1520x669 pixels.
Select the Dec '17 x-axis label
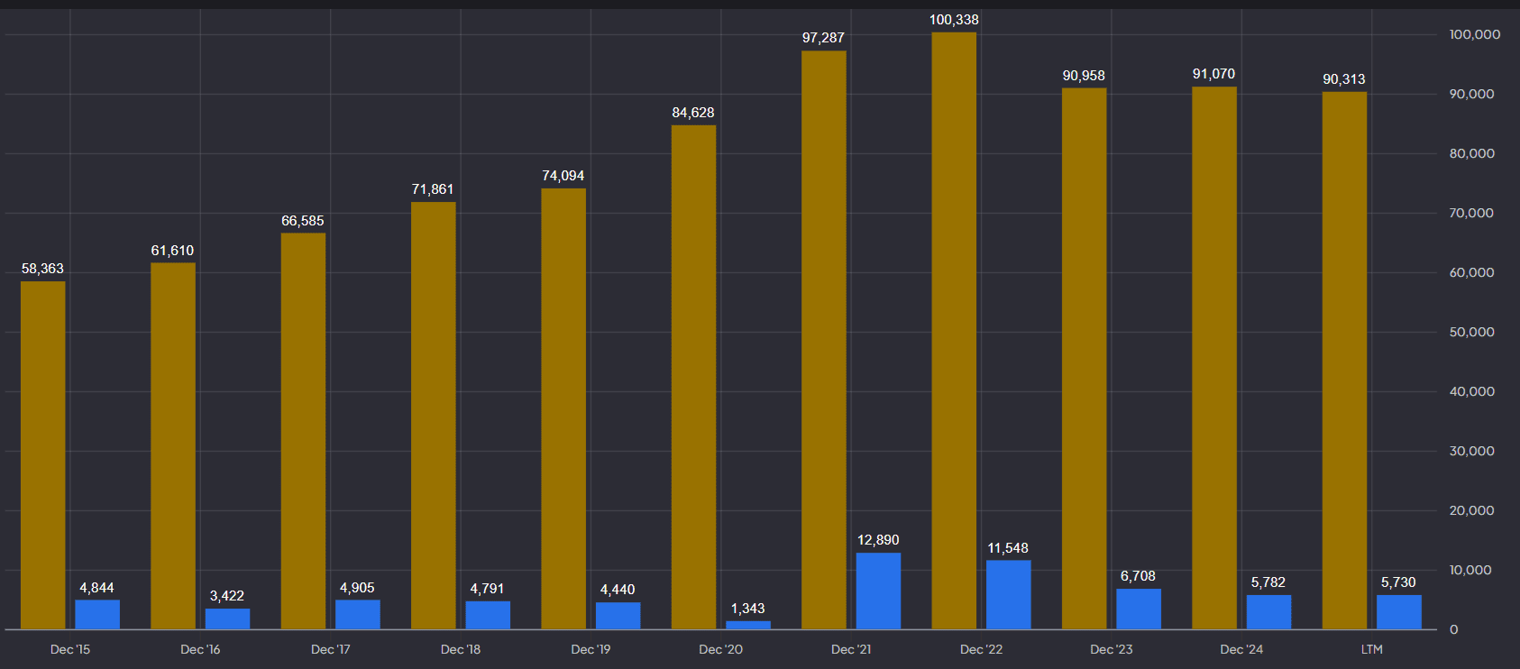(330, 649)
